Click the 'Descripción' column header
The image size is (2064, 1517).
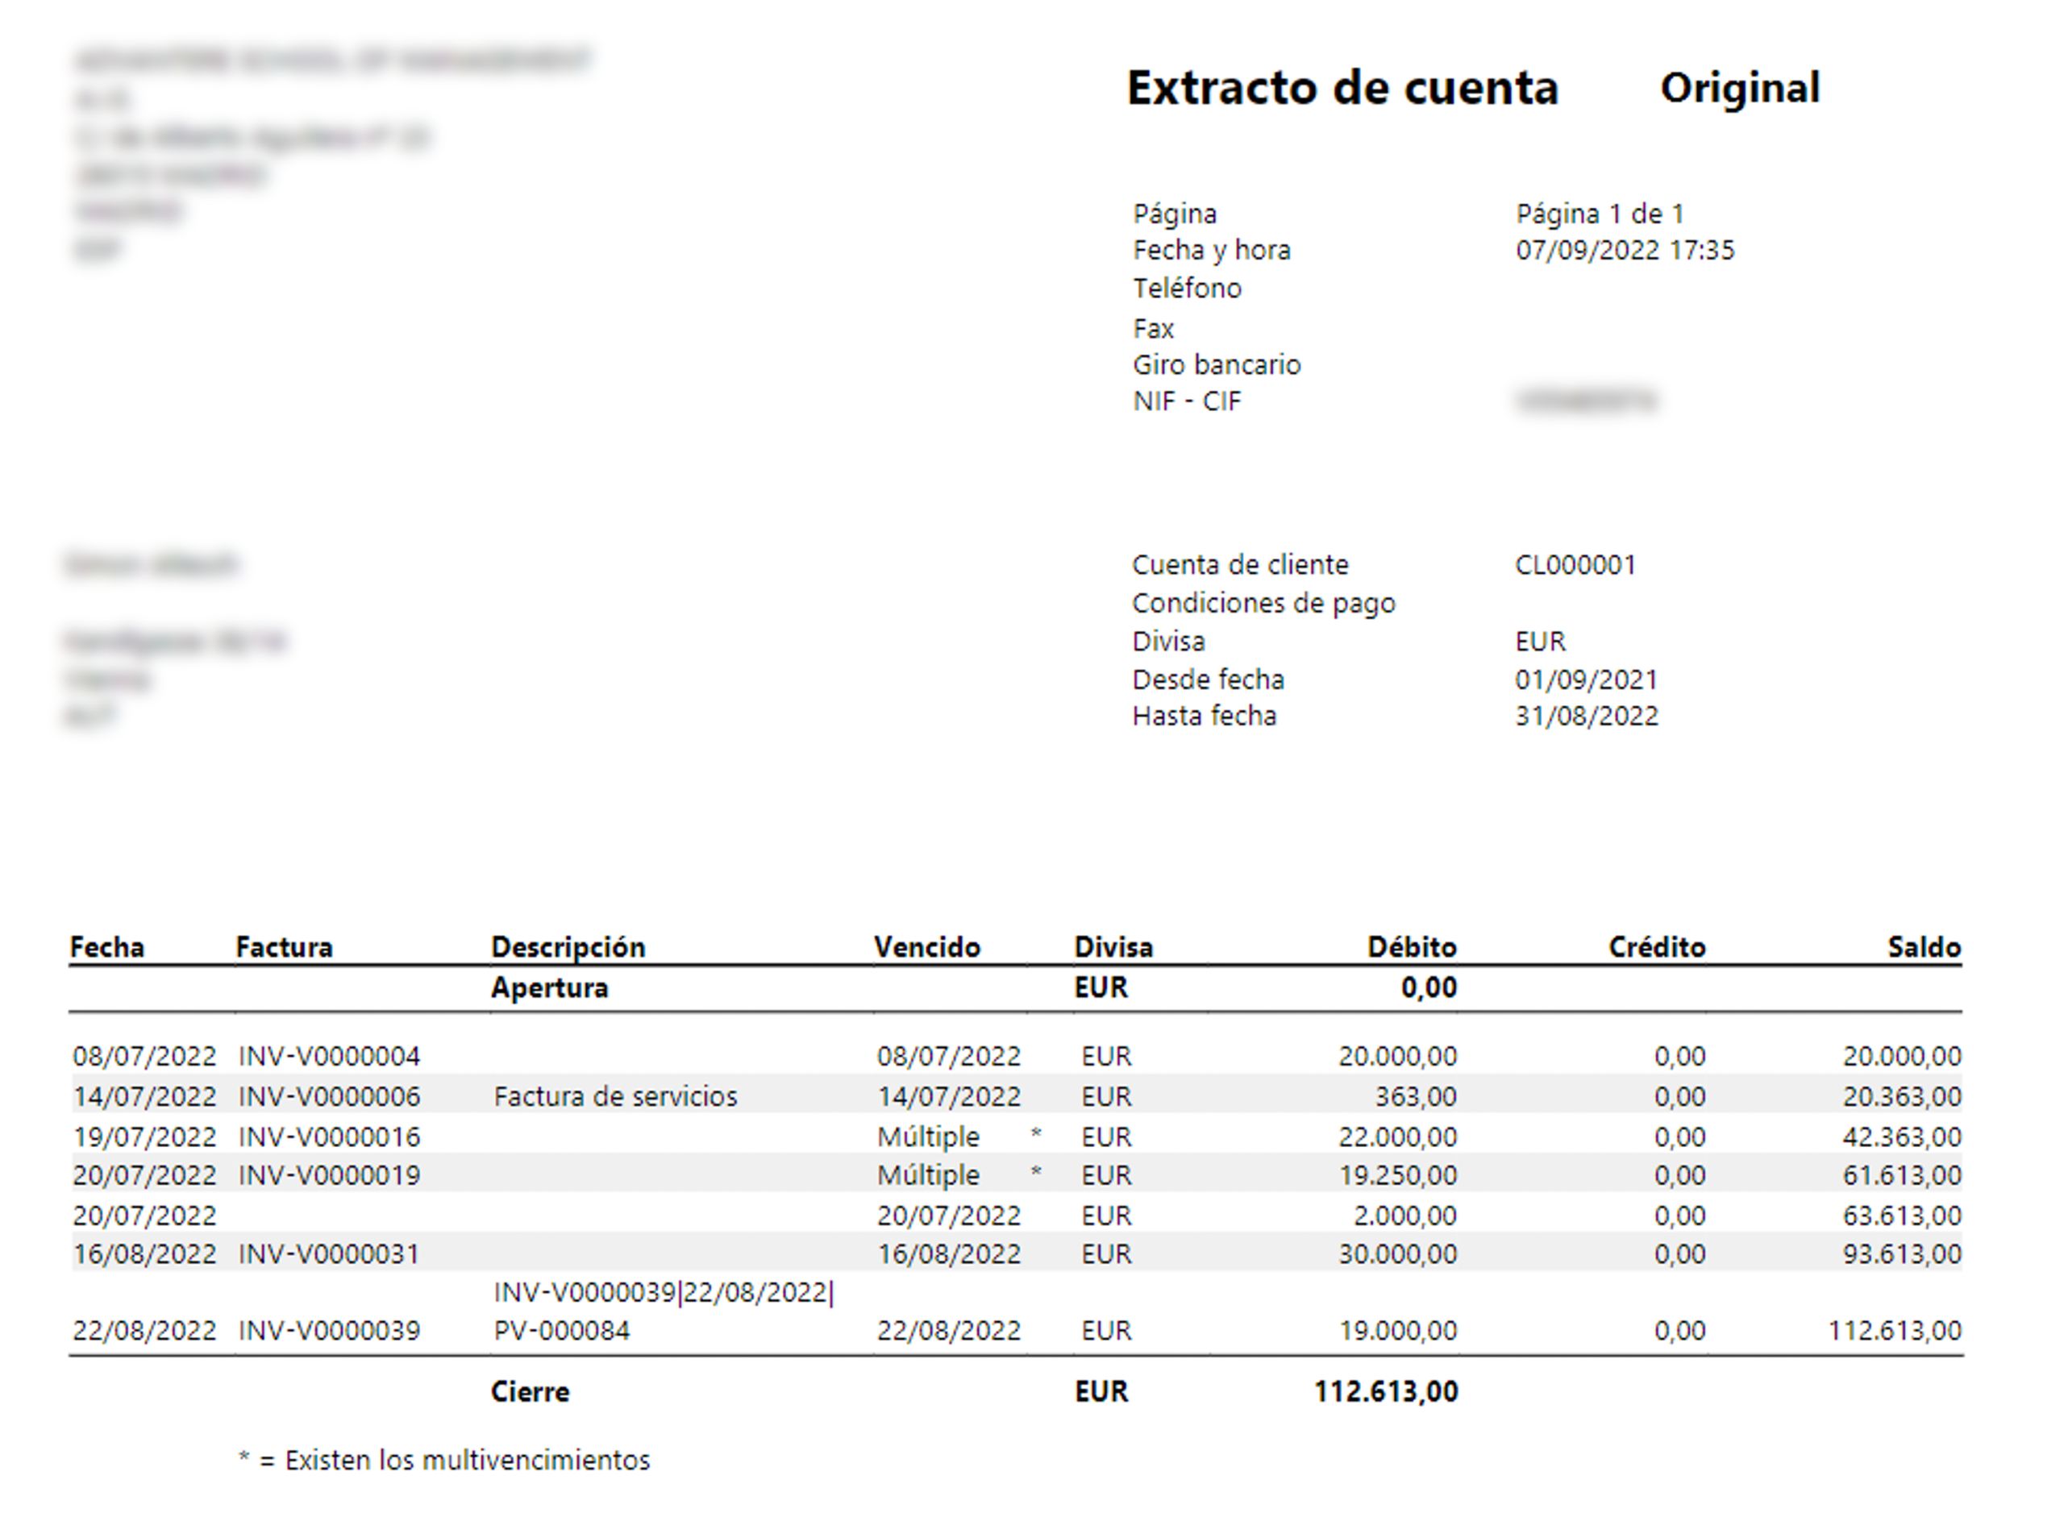(568, 947)
